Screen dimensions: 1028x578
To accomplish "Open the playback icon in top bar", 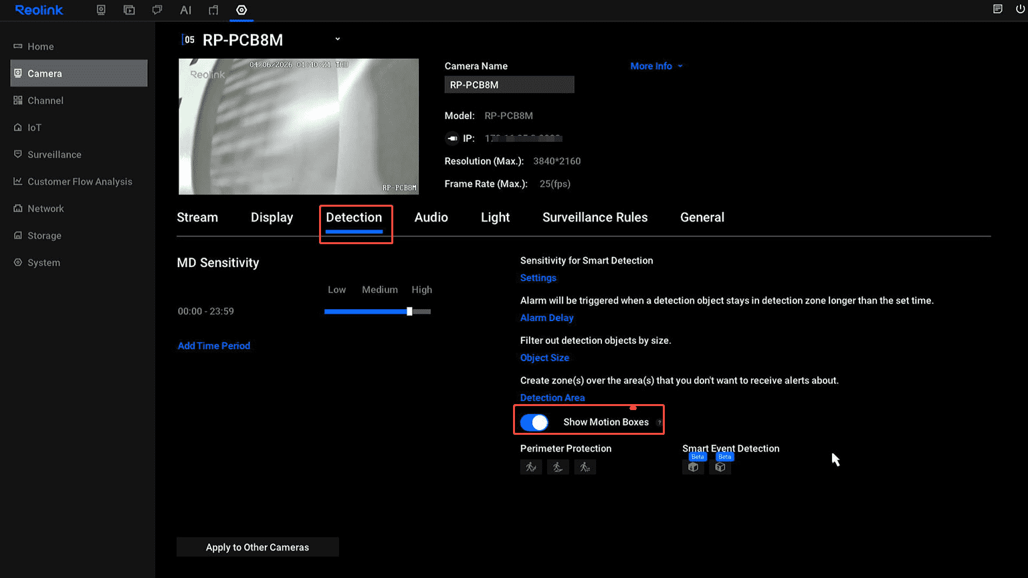I will pos(129,10).
